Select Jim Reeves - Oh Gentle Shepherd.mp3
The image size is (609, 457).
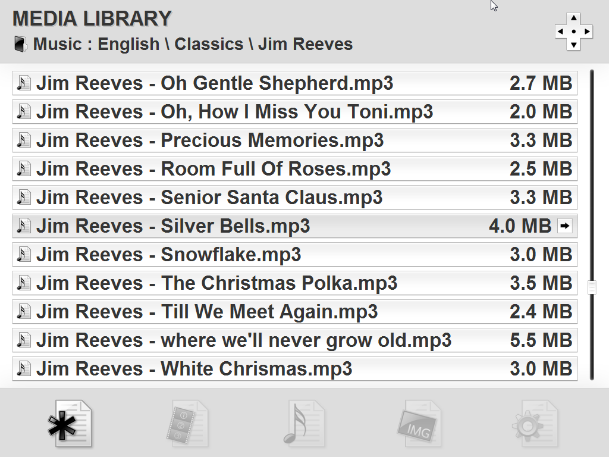(x=295, y=83)
